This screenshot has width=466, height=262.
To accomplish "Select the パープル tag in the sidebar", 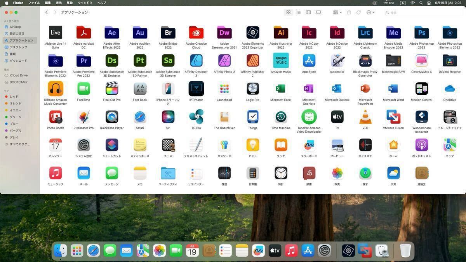I will [x=20, y=130].
